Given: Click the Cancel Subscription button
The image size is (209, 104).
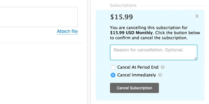Looking at the screenshot, I should pos(134,88).
